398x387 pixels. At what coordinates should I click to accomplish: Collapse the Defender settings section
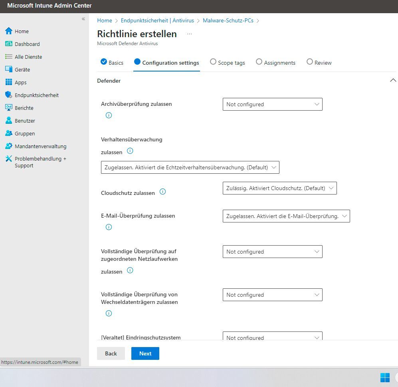click(x=393, y=80)
